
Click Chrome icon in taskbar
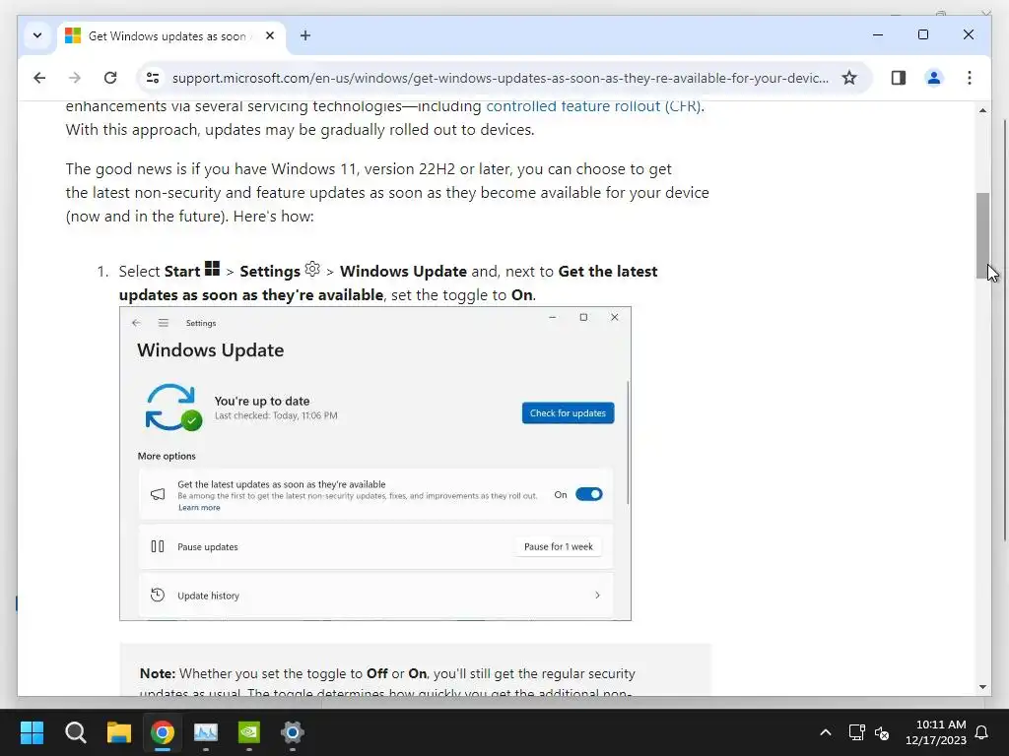[163, 732]
